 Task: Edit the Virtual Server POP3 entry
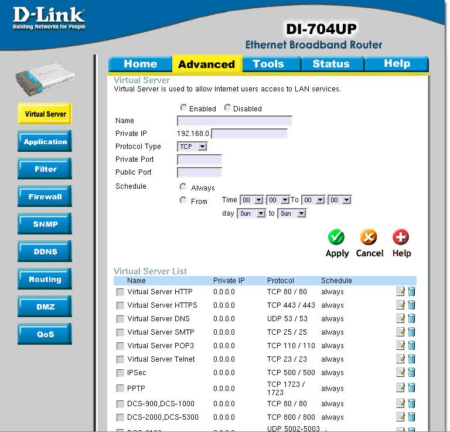400,345
